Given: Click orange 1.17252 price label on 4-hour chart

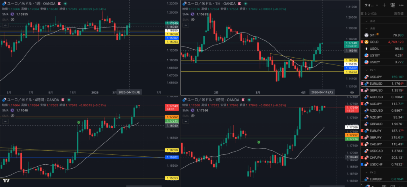Looking at the screenshot, I should point(171,117).
